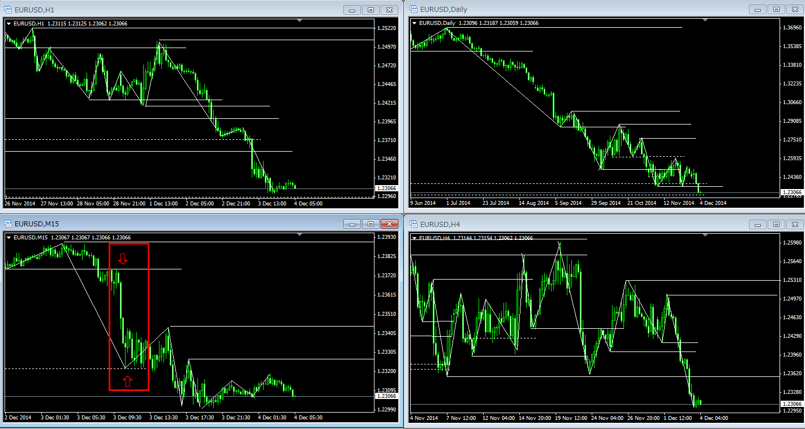The height and width of the screenshot is (429, 805).
Task: Open the dropdown triangle on the Daily chart
Action: click(415, 23)
